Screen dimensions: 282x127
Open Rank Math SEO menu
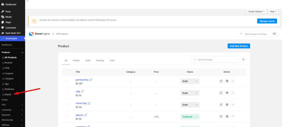13,33
